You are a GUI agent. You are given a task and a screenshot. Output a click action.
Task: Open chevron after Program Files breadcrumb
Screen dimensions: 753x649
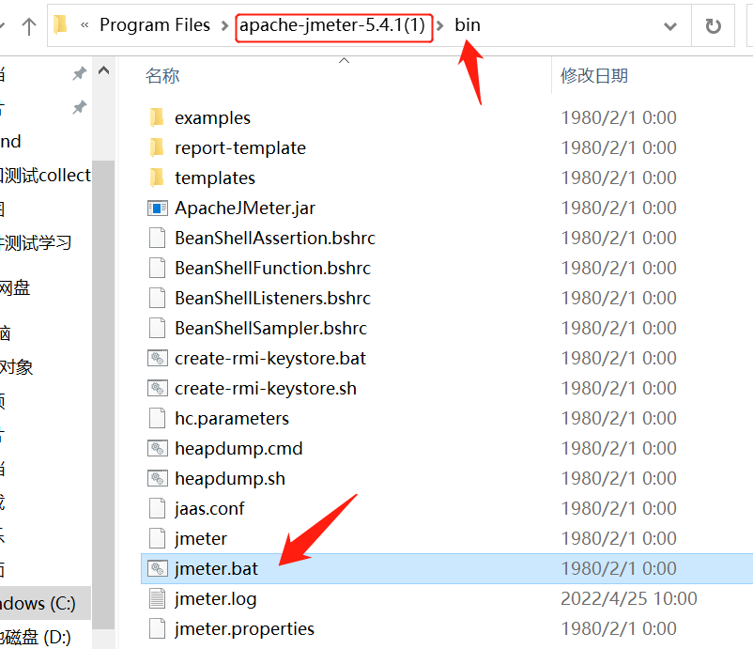(224, 25)
